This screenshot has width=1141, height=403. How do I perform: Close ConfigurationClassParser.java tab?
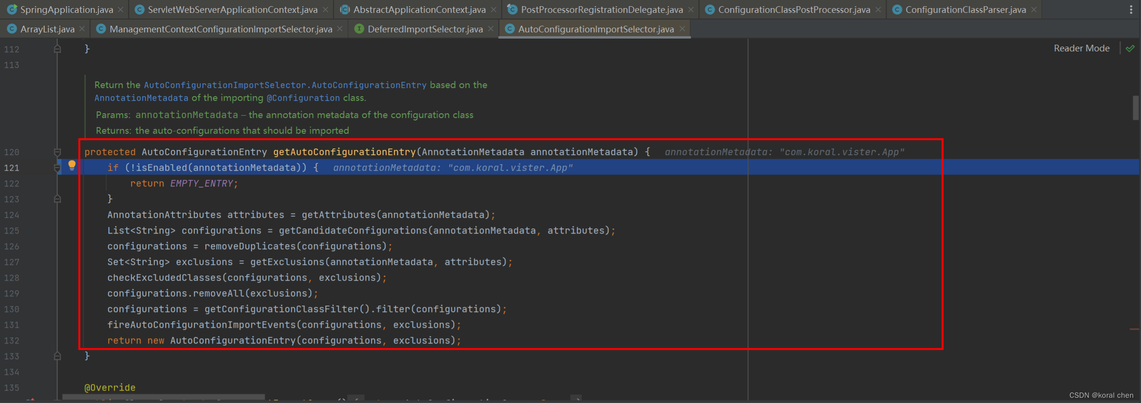click(1033, 10)
